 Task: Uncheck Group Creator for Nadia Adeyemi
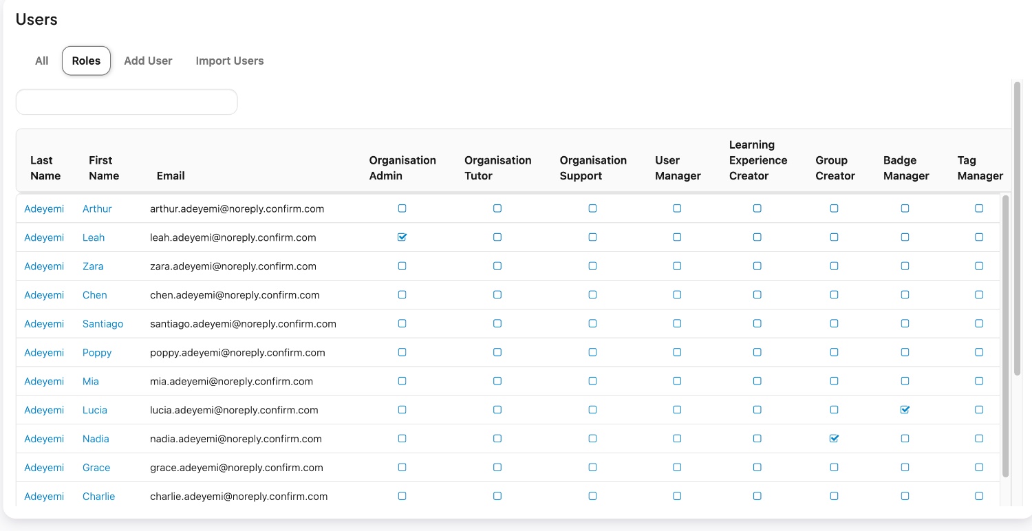835,439
